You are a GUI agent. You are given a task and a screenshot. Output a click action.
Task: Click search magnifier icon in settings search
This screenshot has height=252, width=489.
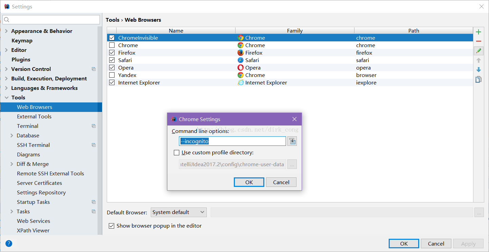tap(7, 20)
